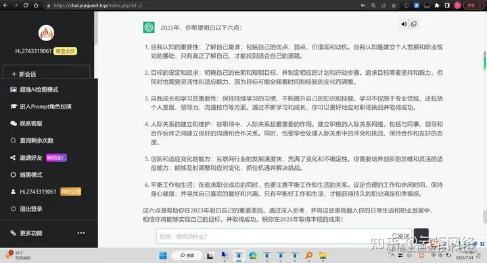Open 超强Ai绘图模式 drawing mode
Image resolution: width=487 pixels, height=263 pixels.
[x=39, y=90]
